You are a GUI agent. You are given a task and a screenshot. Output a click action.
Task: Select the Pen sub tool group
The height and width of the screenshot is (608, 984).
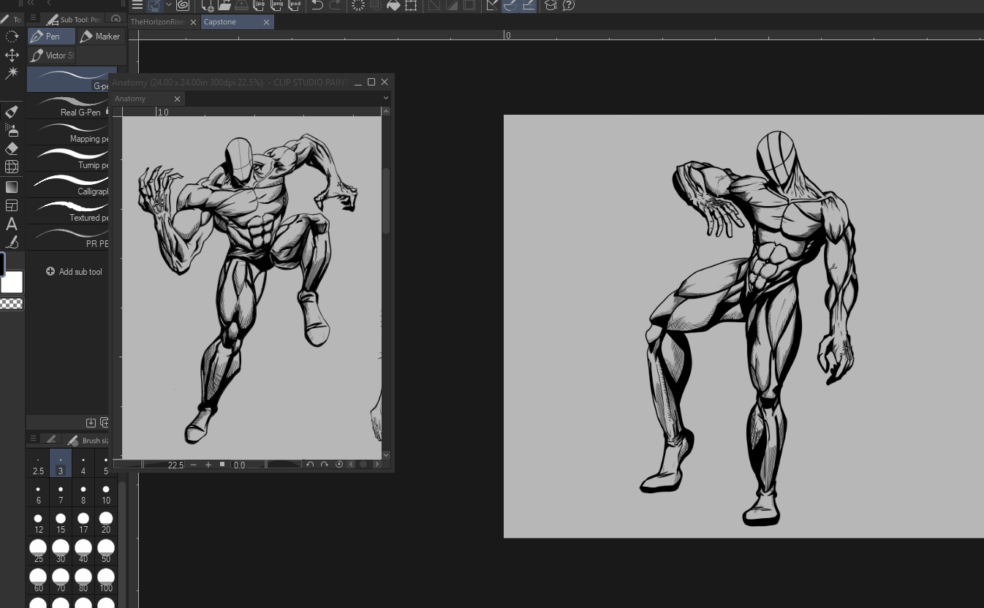pyautogui.click(x=51, y=37)
